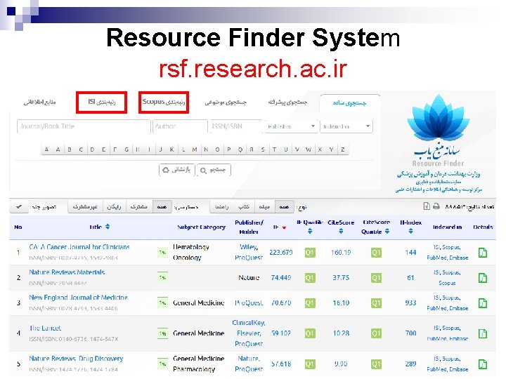
Task: Click the 1% badge beside New England Journal
Action: (x=162, y=303)
